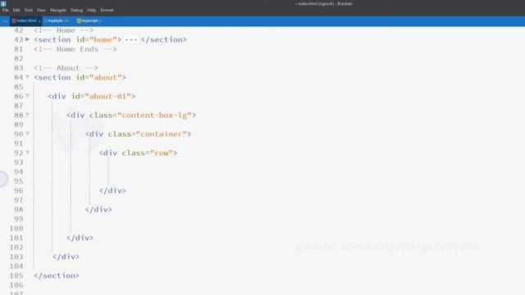The height and width of the screenshot is (295, 525).
Task: Switch to the index.html tab
Action: click(25, 20)
